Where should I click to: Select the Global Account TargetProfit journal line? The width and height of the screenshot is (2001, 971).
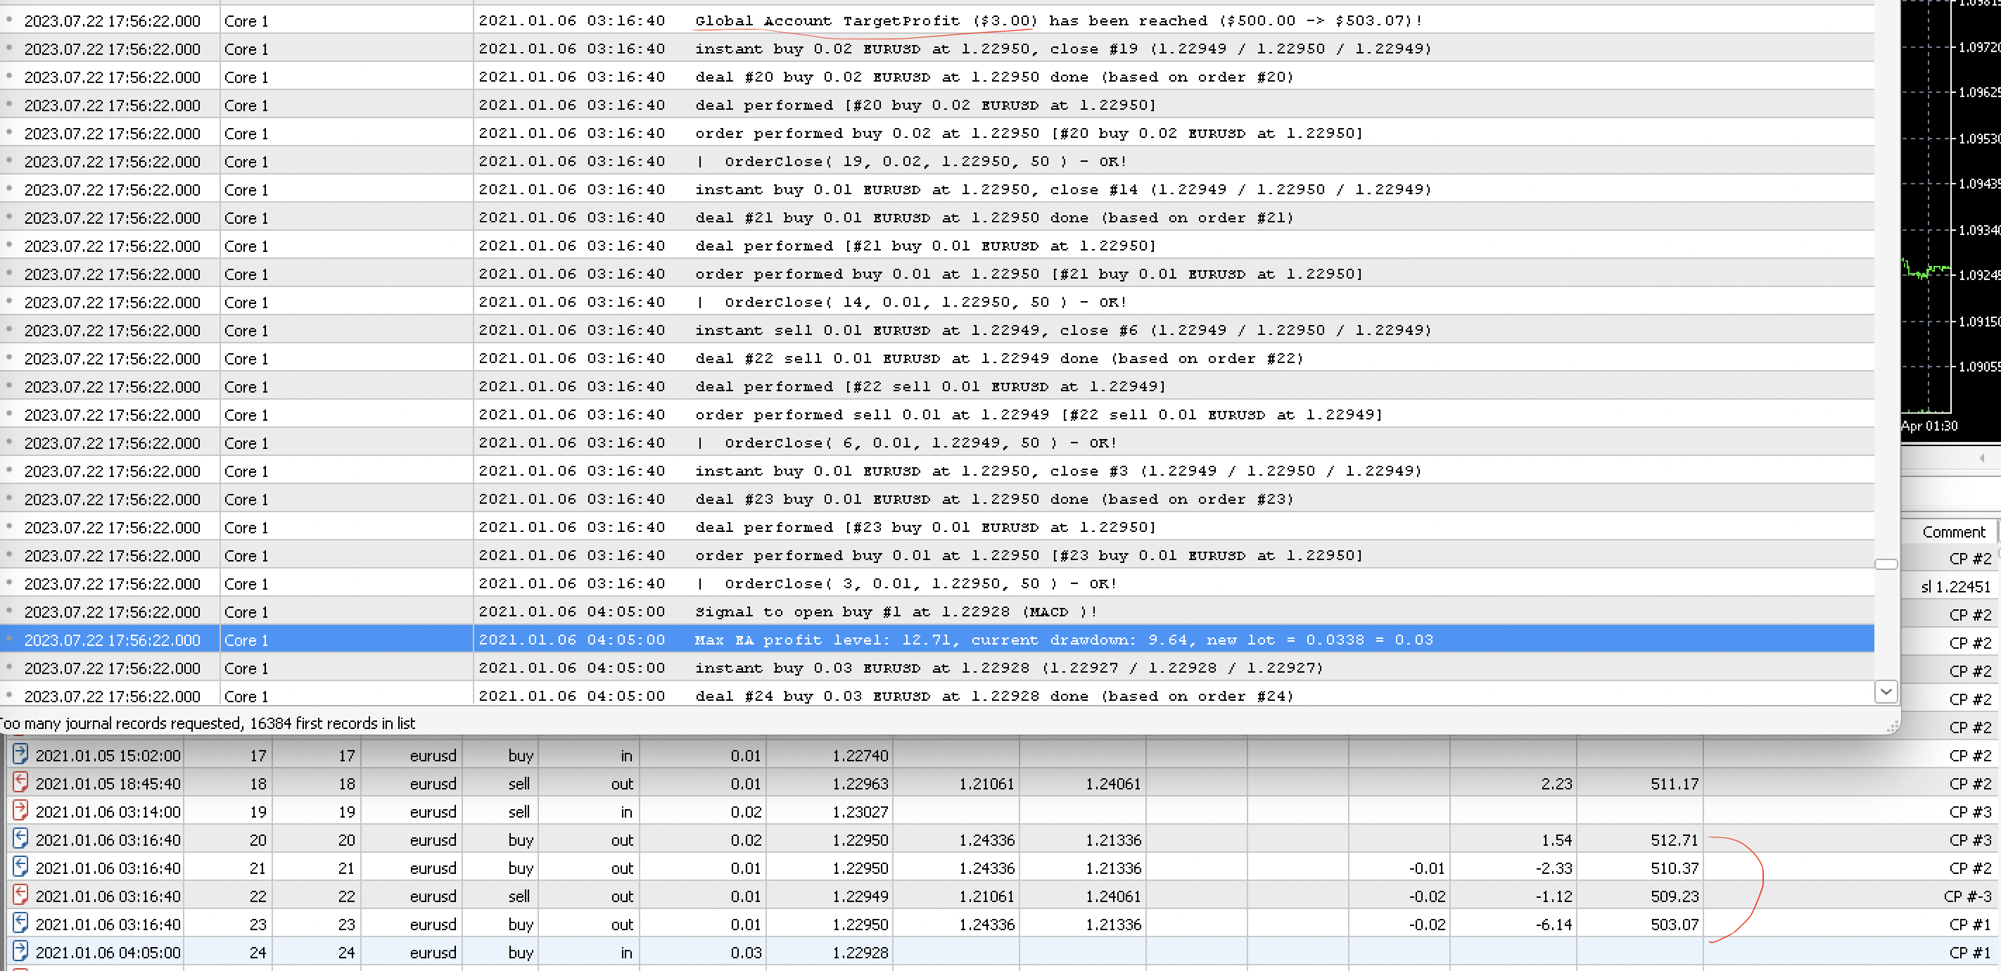point(936,20)
